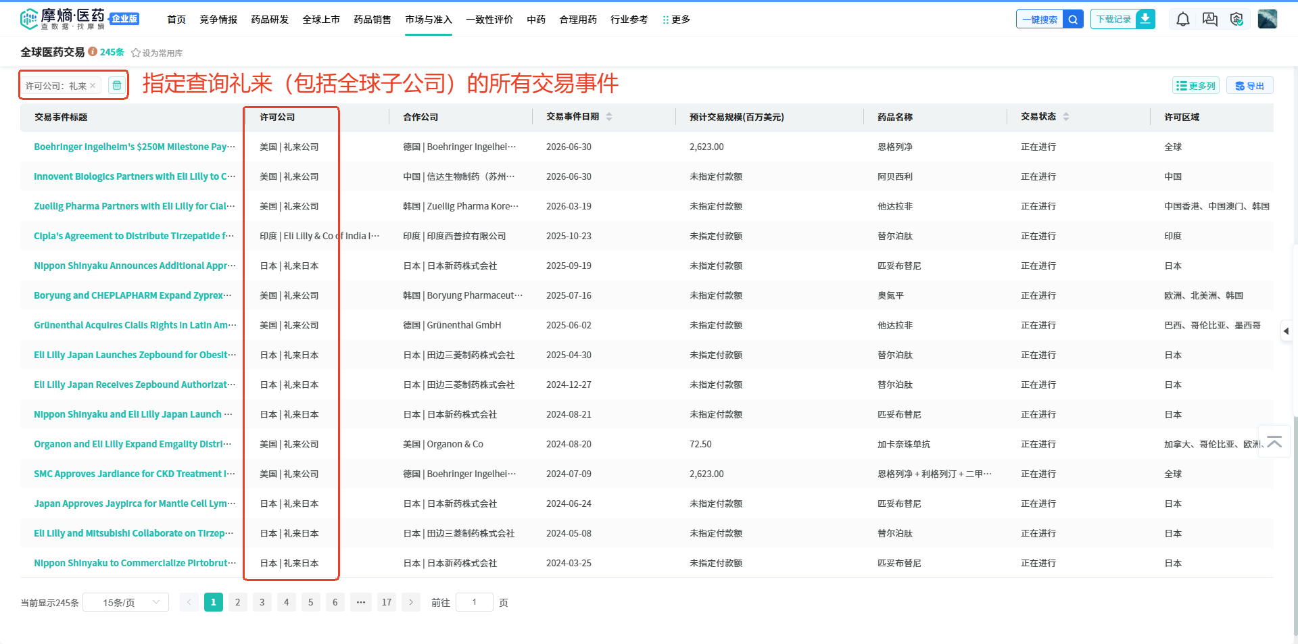Click the 阿贝西利 drug name cell
This screenshot has height=644, width=1298.
(x=895, y=176)
